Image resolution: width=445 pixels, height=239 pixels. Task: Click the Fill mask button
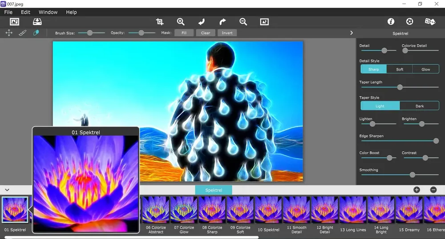(184, 33)
